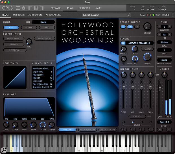The height and width of the screenshot is (154, 175).
Task: Open the Western scale dropdown
Action: pyautogui.click(x=164, y=42)
